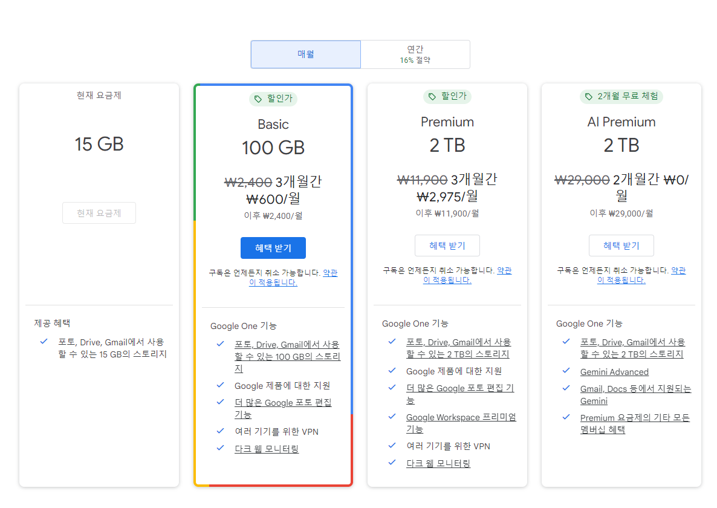Click the Premium plan 혜택 받기 button
The image size is (717, 508).
[447, 246]
